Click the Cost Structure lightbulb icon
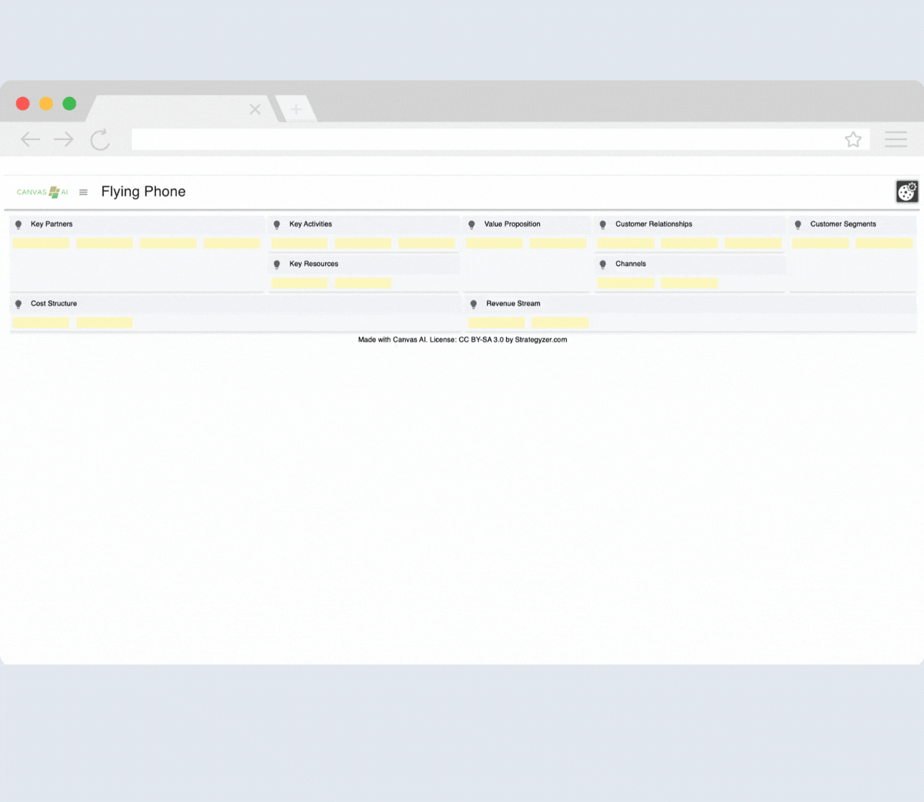 click(19, 304)
